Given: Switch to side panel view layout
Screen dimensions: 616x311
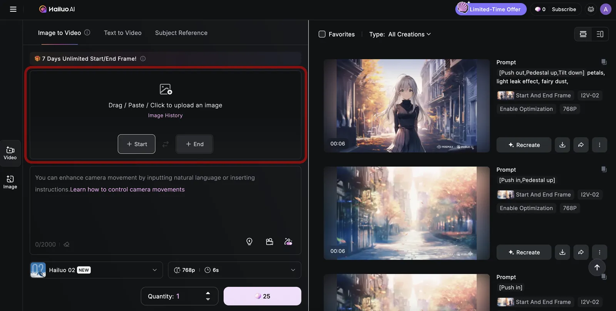Looking at the screenshot, I should point(600,34).
